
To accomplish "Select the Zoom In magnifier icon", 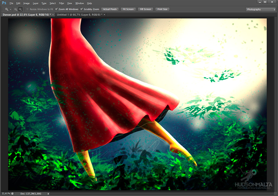I will point(16,9).
